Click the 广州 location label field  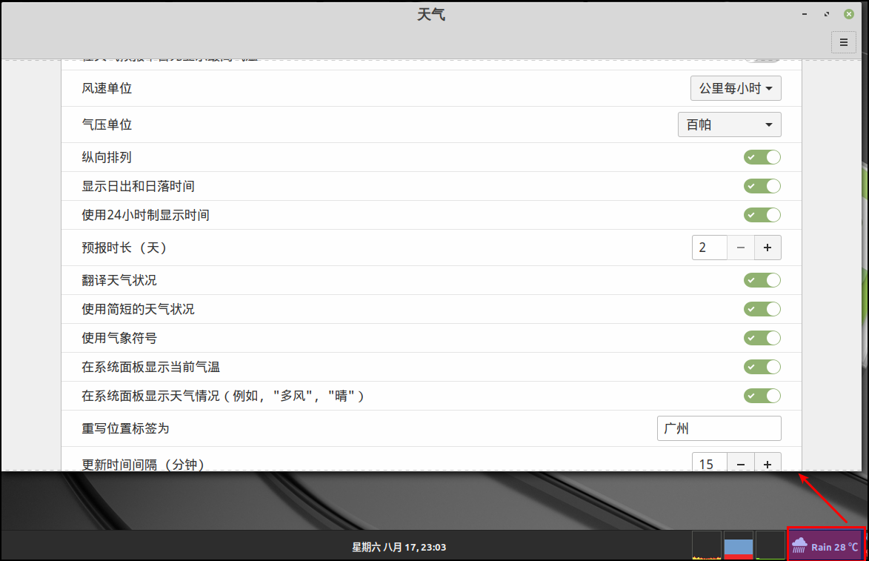[719, 428]
